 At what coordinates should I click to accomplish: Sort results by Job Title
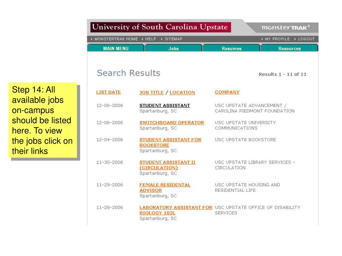coord(152,93)
